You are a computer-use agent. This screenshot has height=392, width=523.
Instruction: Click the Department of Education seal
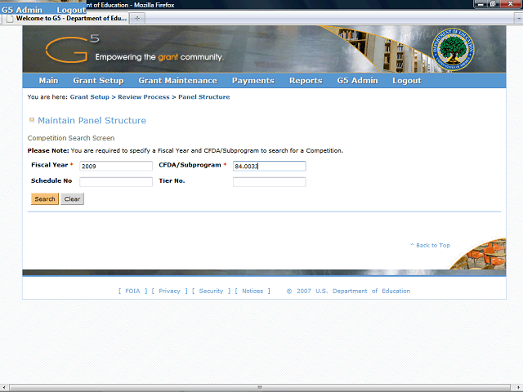click(453, 49)
